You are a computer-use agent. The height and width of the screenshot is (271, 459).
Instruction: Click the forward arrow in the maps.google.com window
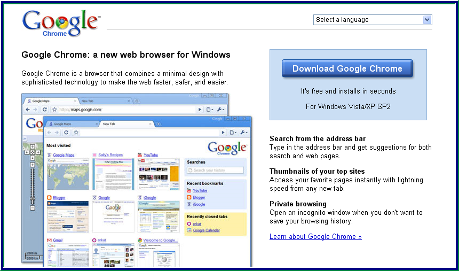point(35,110)
